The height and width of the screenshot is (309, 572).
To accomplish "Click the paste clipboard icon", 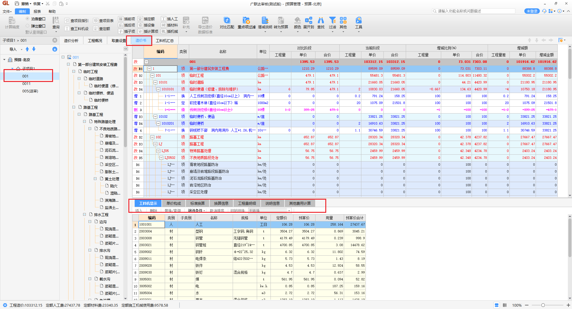I will 61,4.
